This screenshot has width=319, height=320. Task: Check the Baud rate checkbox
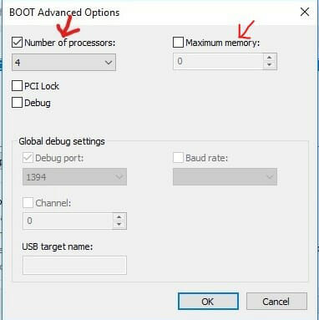click(178, 158)
